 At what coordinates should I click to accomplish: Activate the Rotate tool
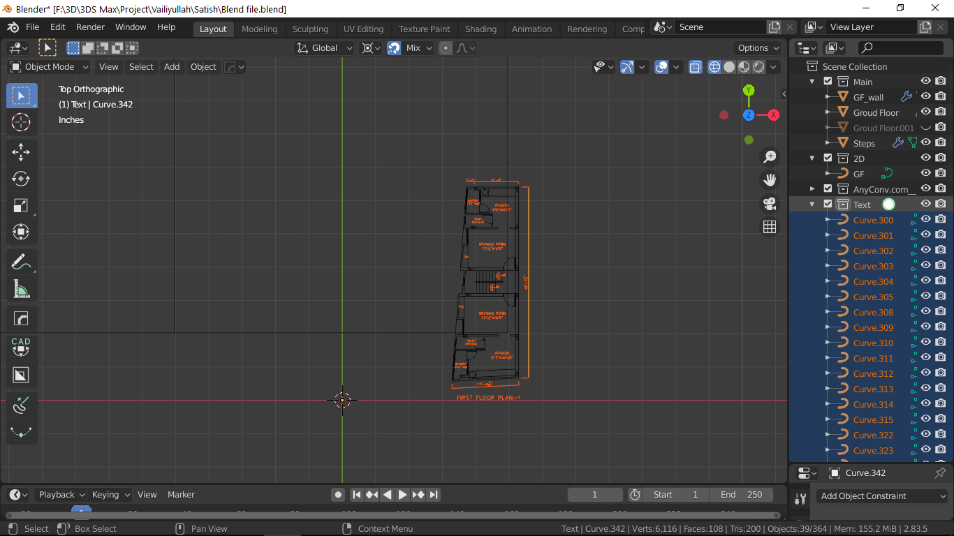coord(21,179)
